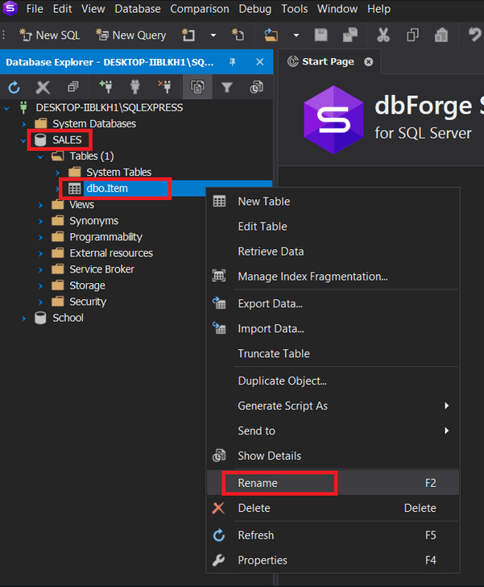
Task: Select the External resources folder
Action: [x=111, y=253]
